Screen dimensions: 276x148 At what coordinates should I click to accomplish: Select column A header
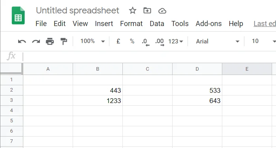point(48,69)
